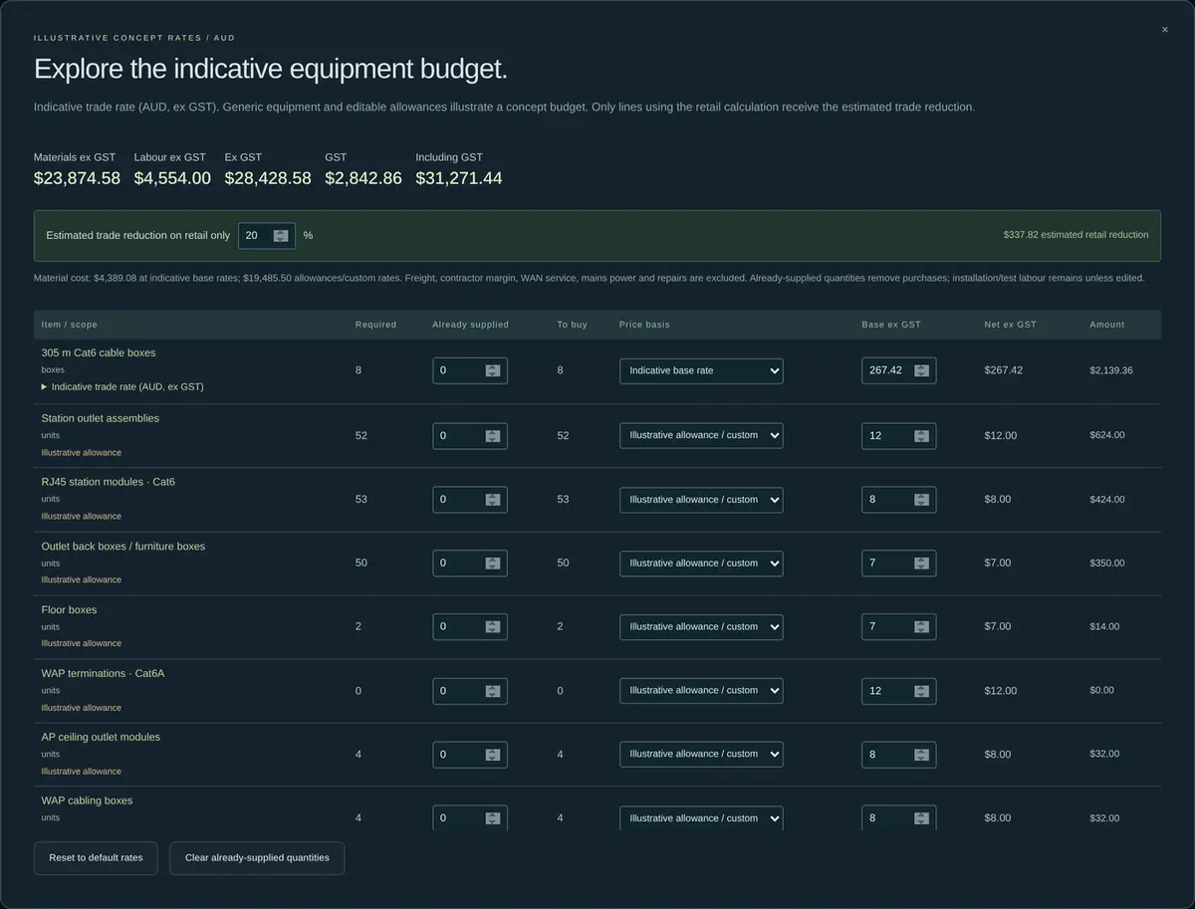Click the $337.82 estimated retail reduction text
The width and height of the screenshot is (1195, 909).
click(1075, 235)
